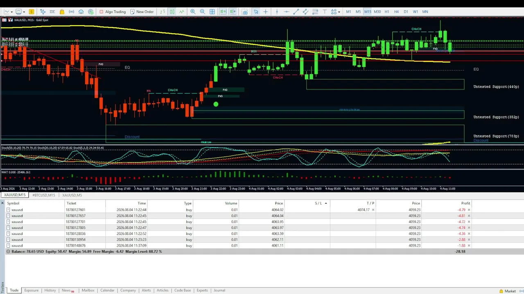The image size is (524, 294).
Task: Click the green dot marker on chart
Action: click(216, 104)
